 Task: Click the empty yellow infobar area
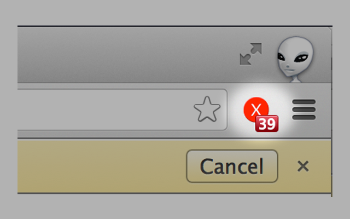(101, 166)
